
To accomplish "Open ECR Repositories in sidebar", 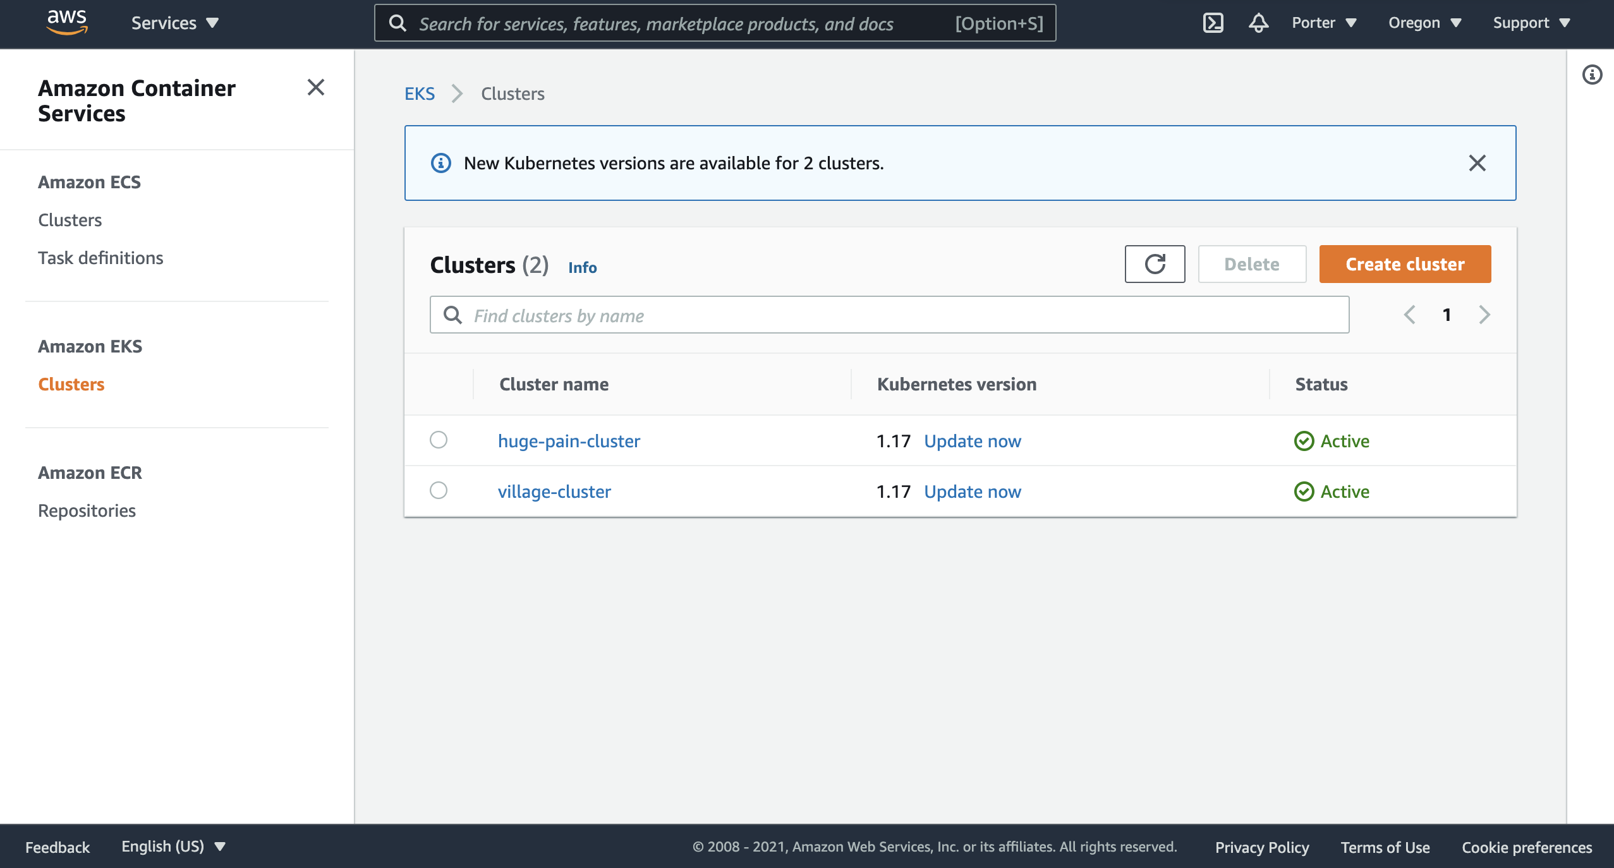I will (87, 510).
